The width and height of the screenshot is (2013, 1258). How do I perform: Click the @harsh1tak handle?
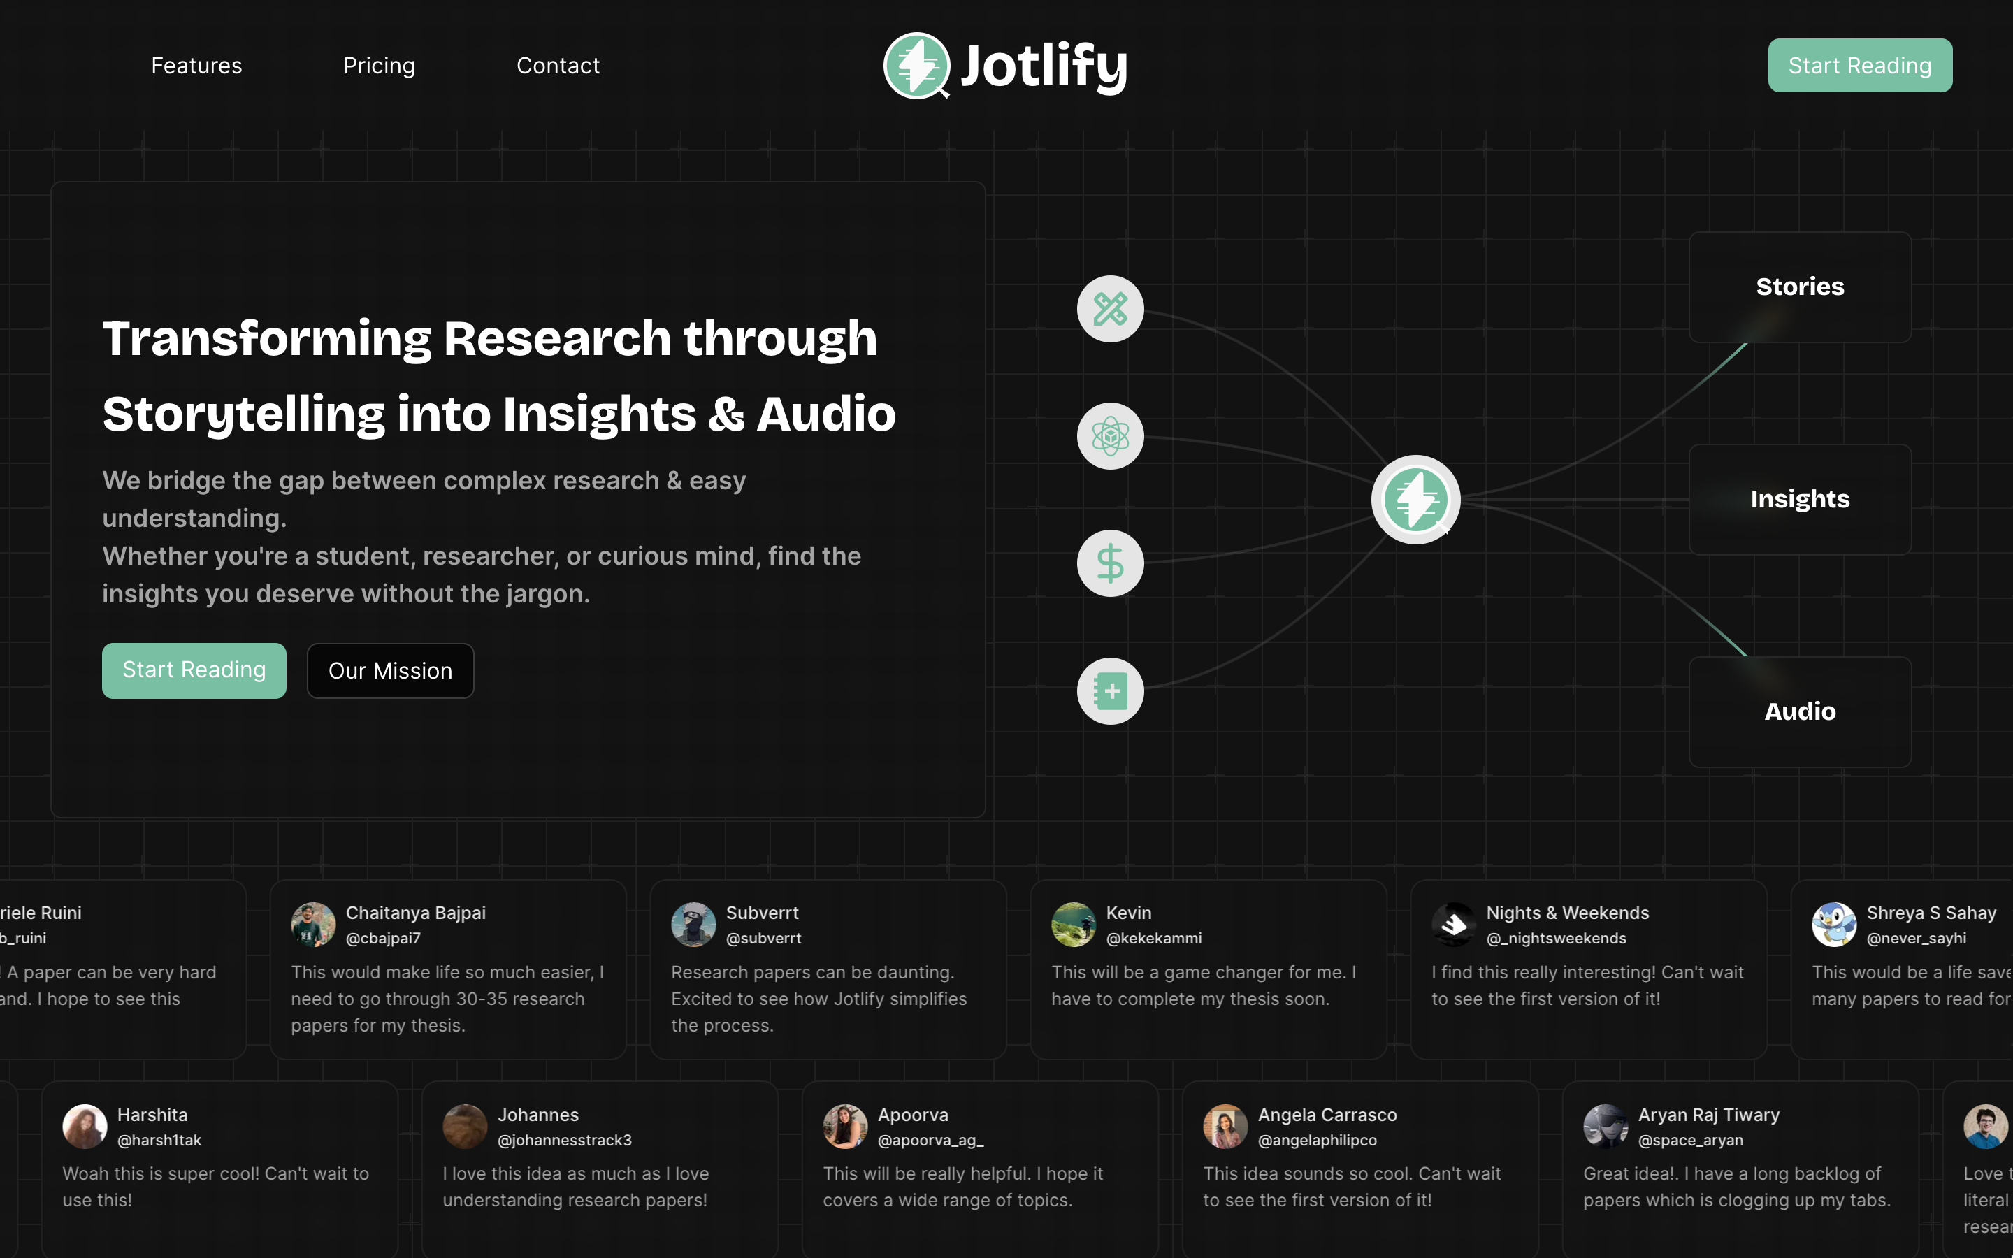tap(159, 1141)
